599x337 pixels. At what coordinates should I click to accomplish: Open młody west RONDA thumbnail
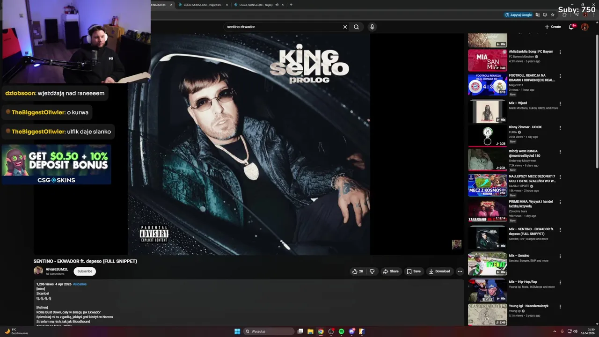pyautogui.click(x=487, y=160)
